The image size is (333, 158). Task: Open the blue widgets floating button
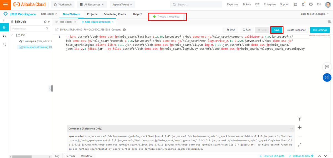pyautogui.click(x=327, y=77)
